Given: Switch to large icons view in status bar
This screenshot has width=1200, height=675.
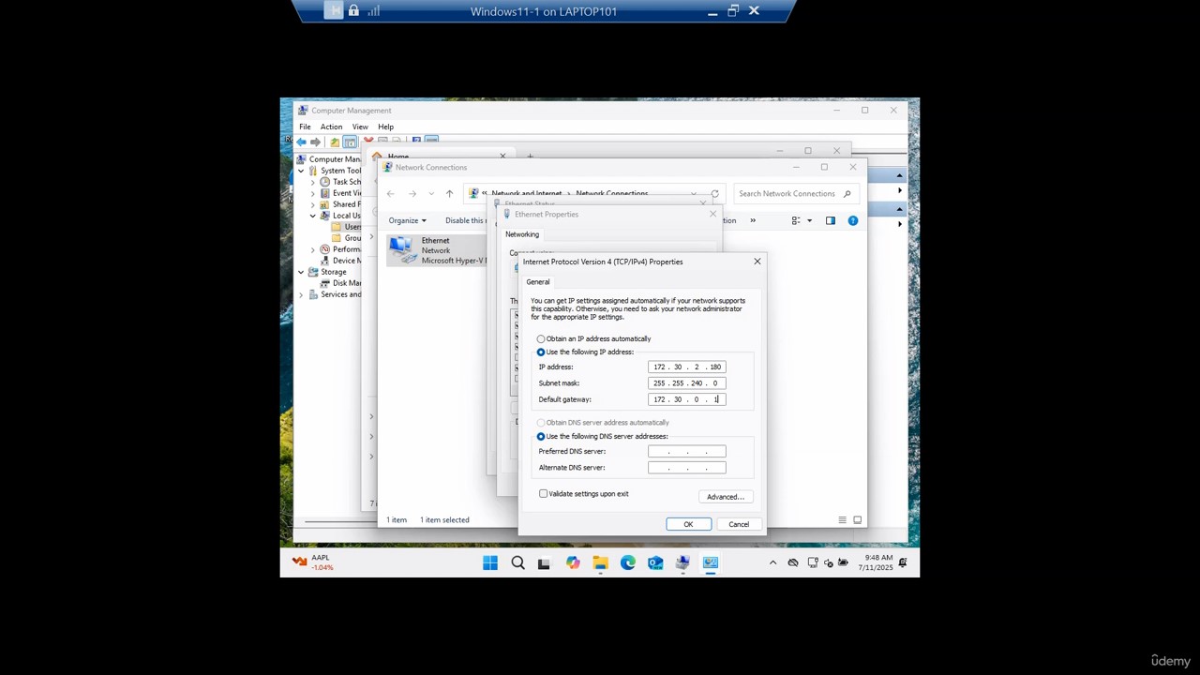Looking at the screenshot, I should [857, 519].
